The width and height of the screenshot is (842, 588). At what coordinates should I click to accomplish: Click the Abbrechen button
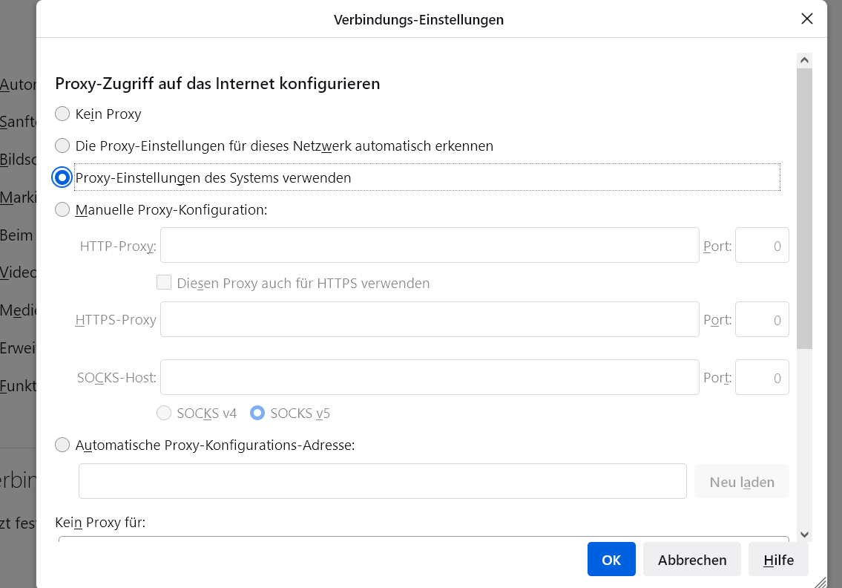pos(692,560)
